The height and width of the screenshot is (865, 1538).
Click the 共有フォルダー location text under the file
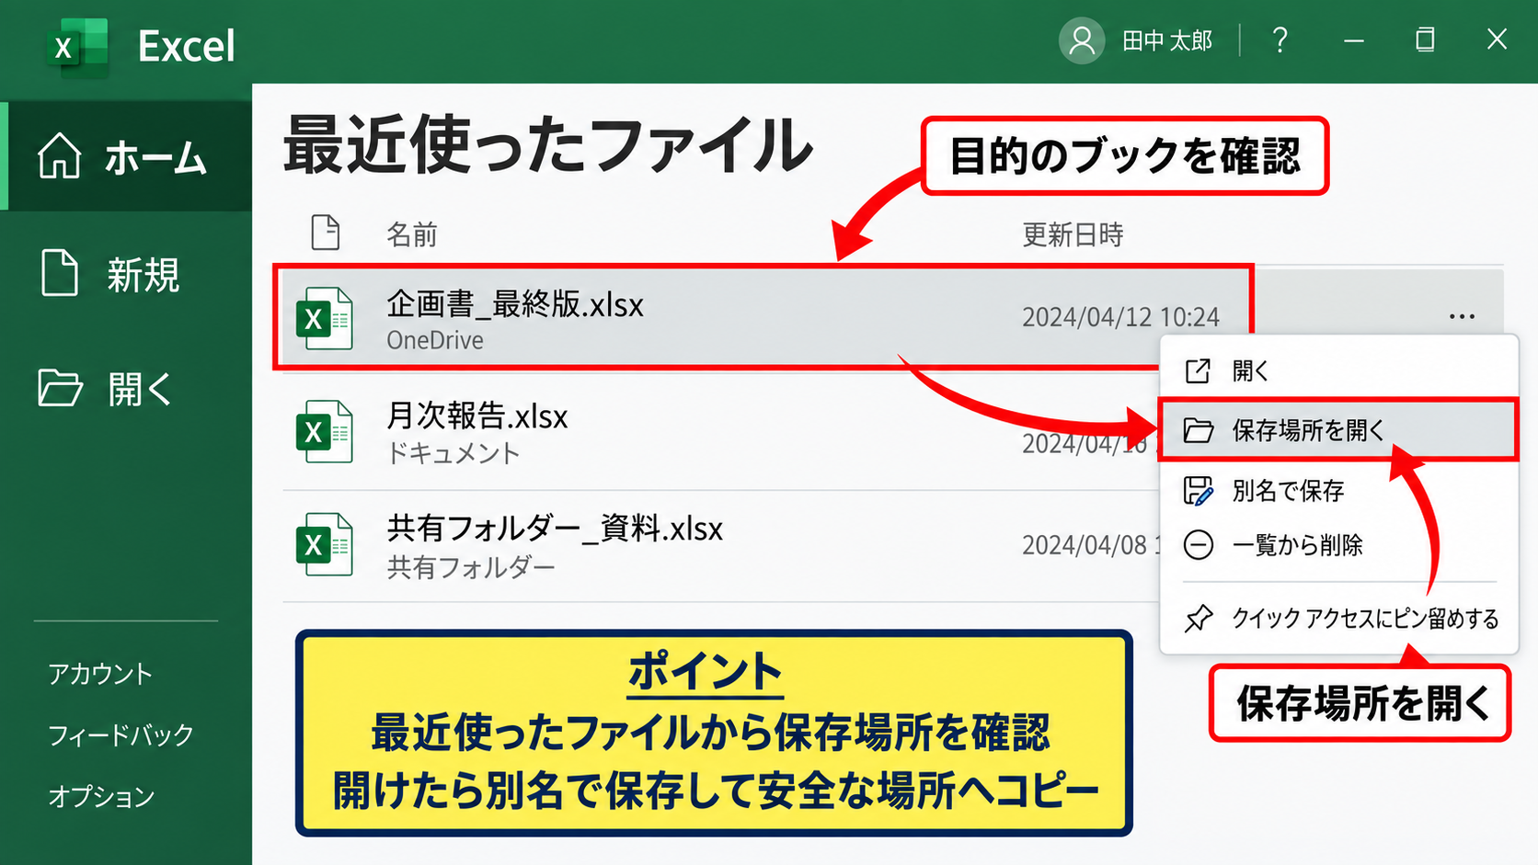471,567
